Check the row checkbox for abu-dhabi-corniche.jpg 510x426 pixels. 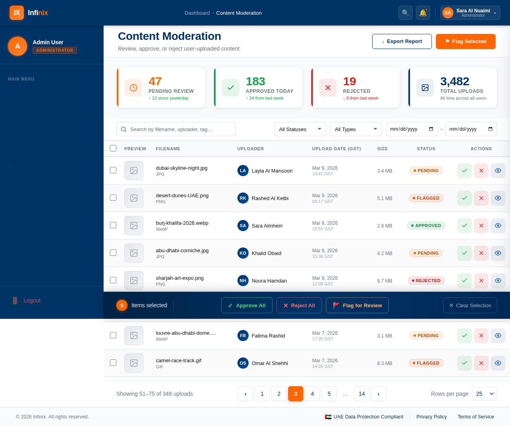(x=113, y=253)
